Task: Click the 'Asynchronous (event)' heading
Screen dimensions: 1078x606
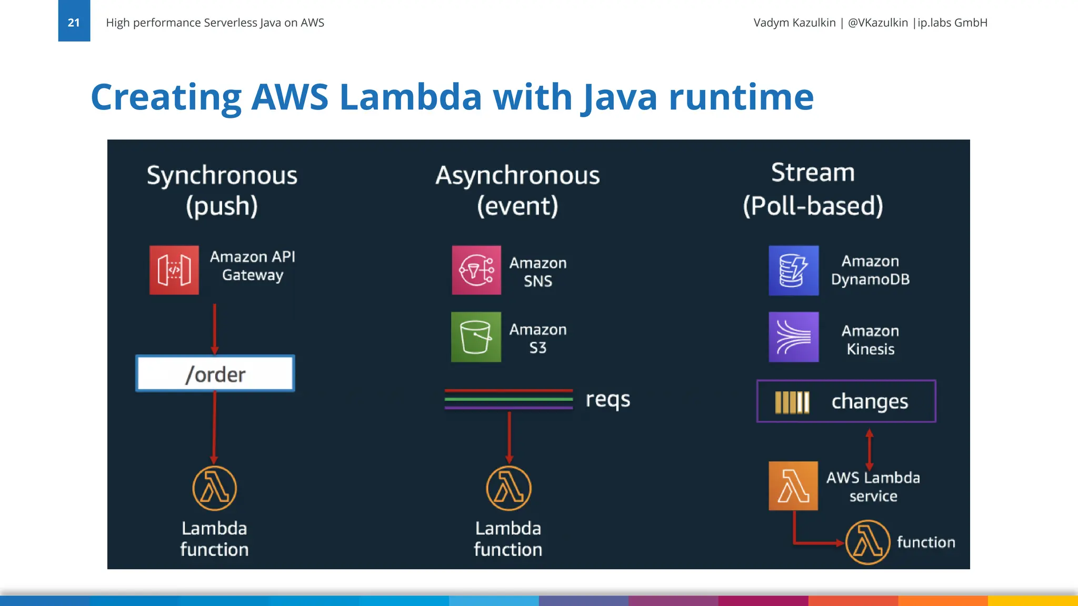Action: [x=517, y=190]
